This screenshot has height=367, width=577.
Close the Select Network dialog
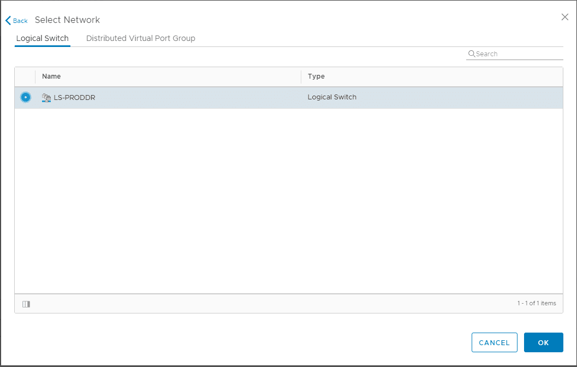coord(565,17)
